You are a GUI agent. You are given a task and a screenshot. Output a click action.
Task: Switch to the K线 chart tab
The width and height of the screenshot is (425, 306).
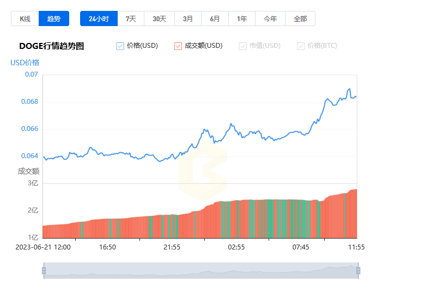tap(25, 18)
